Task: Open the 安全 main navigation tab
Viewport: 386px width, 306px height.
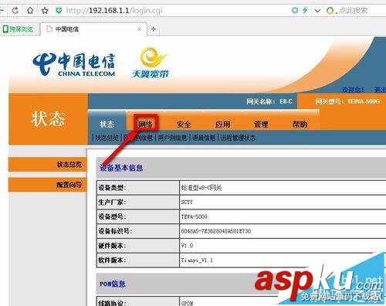Action: pyautogui.click(x=184, y=124)
